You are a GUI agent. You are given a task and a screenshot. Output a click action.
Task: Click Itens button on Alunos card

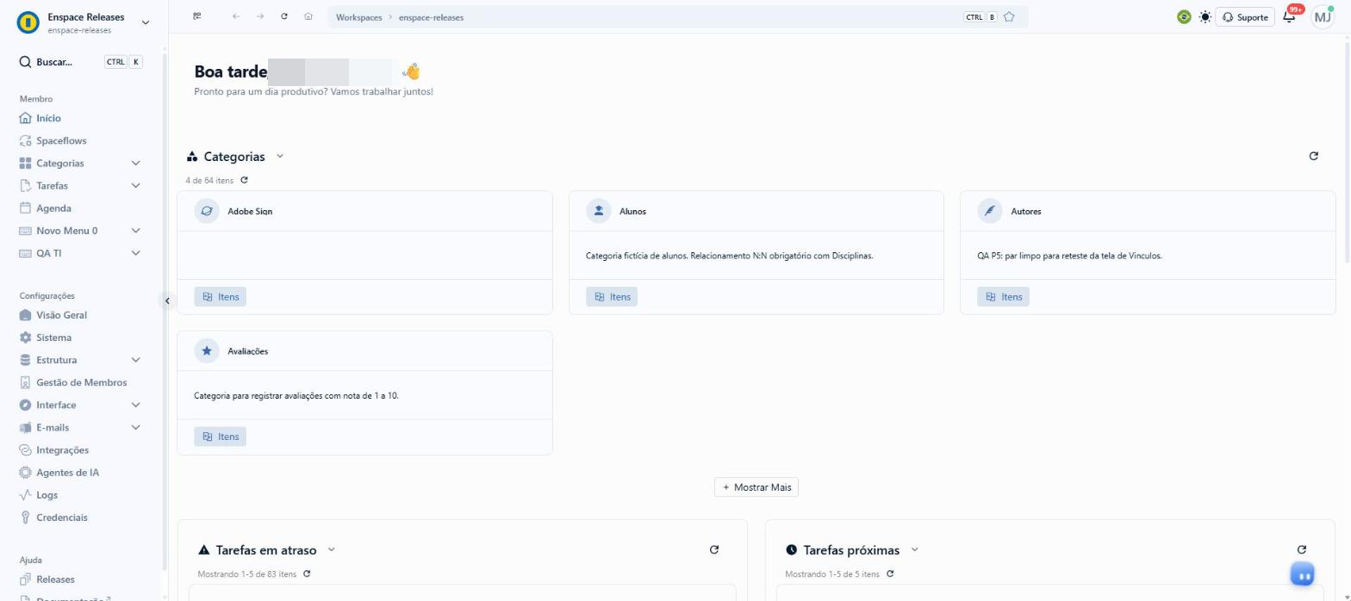[x=612, y=296]
